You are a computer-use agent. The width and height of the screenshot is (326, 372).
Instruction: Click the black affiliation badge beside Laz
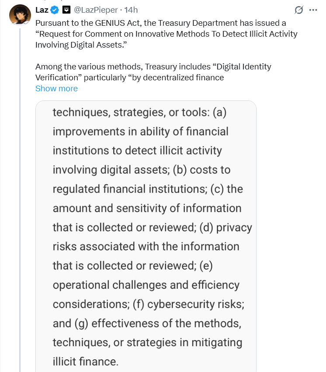coord(66,10)
